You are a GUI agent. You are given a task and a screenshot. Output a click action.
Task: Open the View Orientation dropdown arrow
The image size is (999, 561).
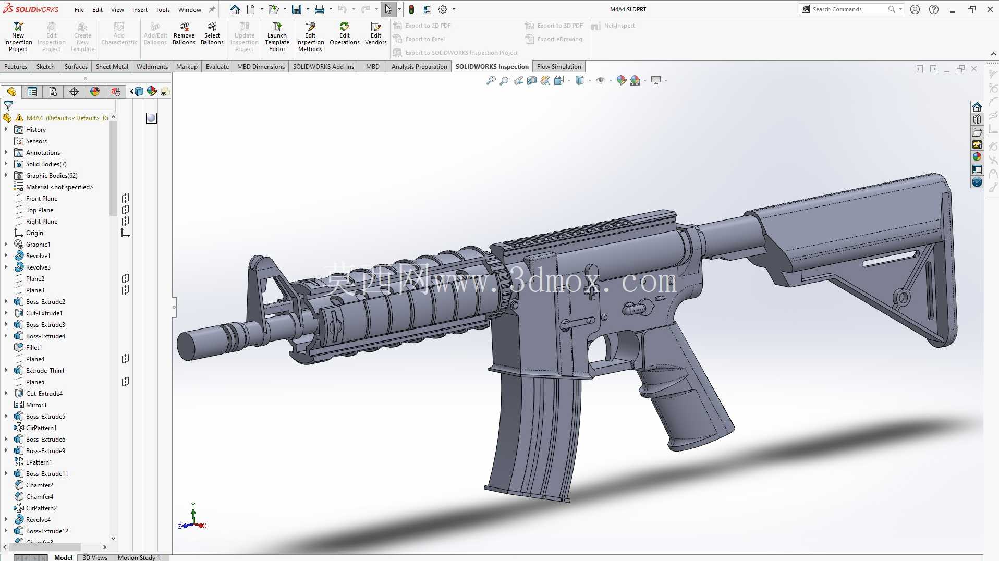569,80
